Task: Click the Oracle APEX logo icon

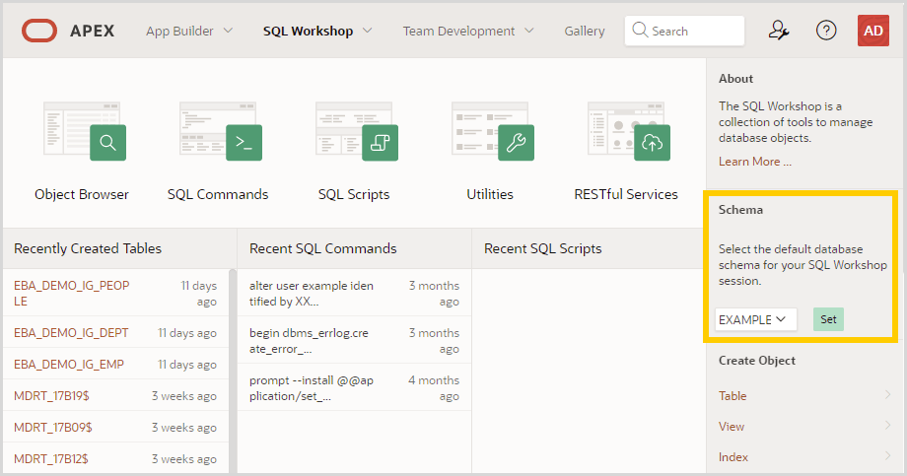Action: coord(39,31)
